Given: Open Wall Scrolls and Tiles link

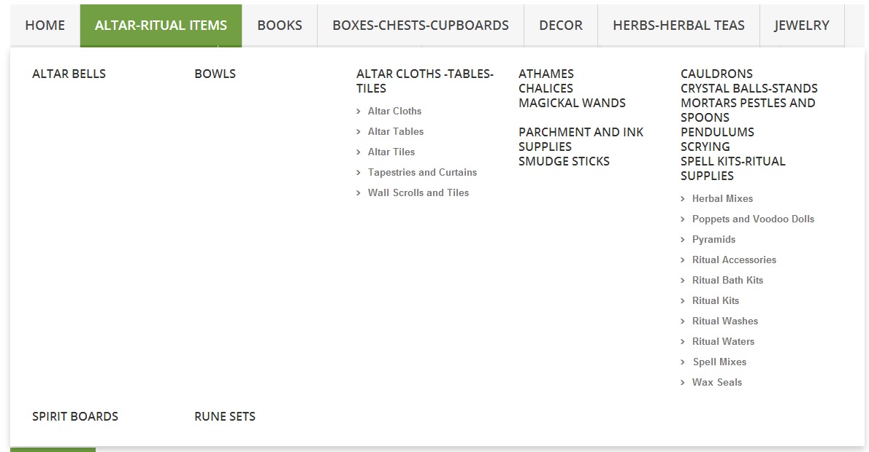Looking at the screenshot, I should [x=418, y=192].
